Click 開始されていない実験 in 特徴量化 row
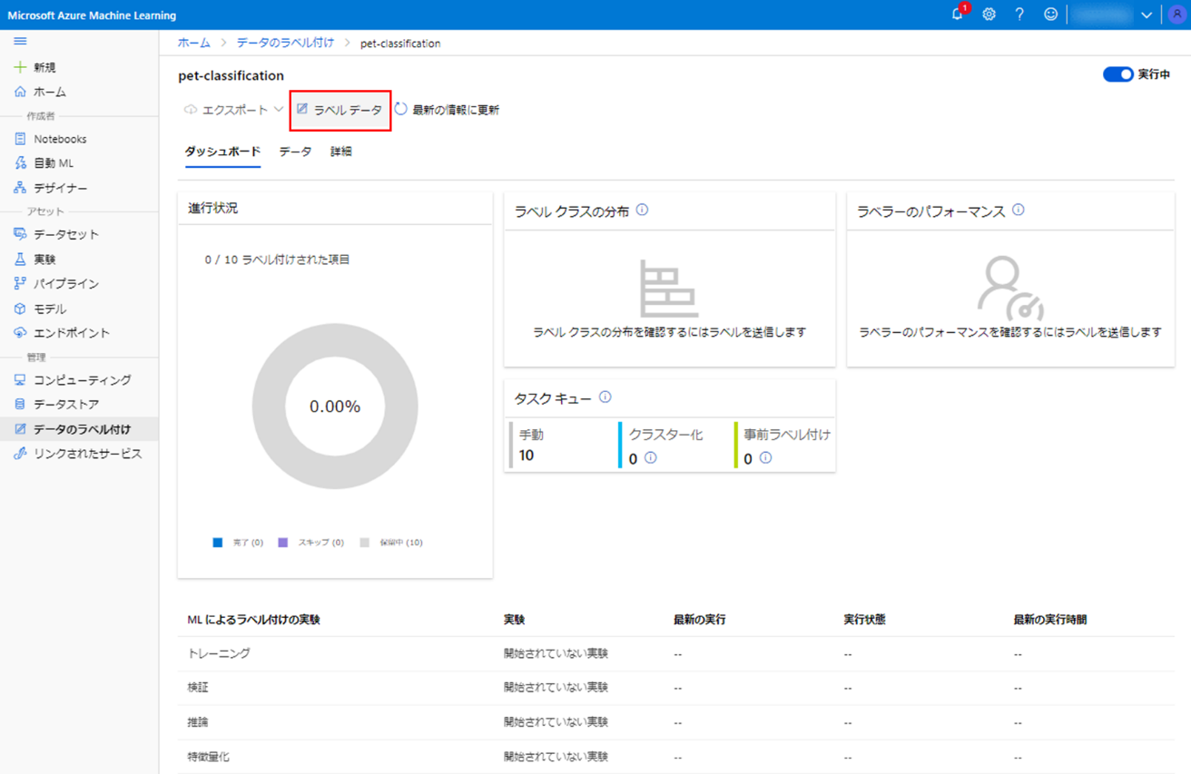Screen dimensions: 1191x774 556,757
